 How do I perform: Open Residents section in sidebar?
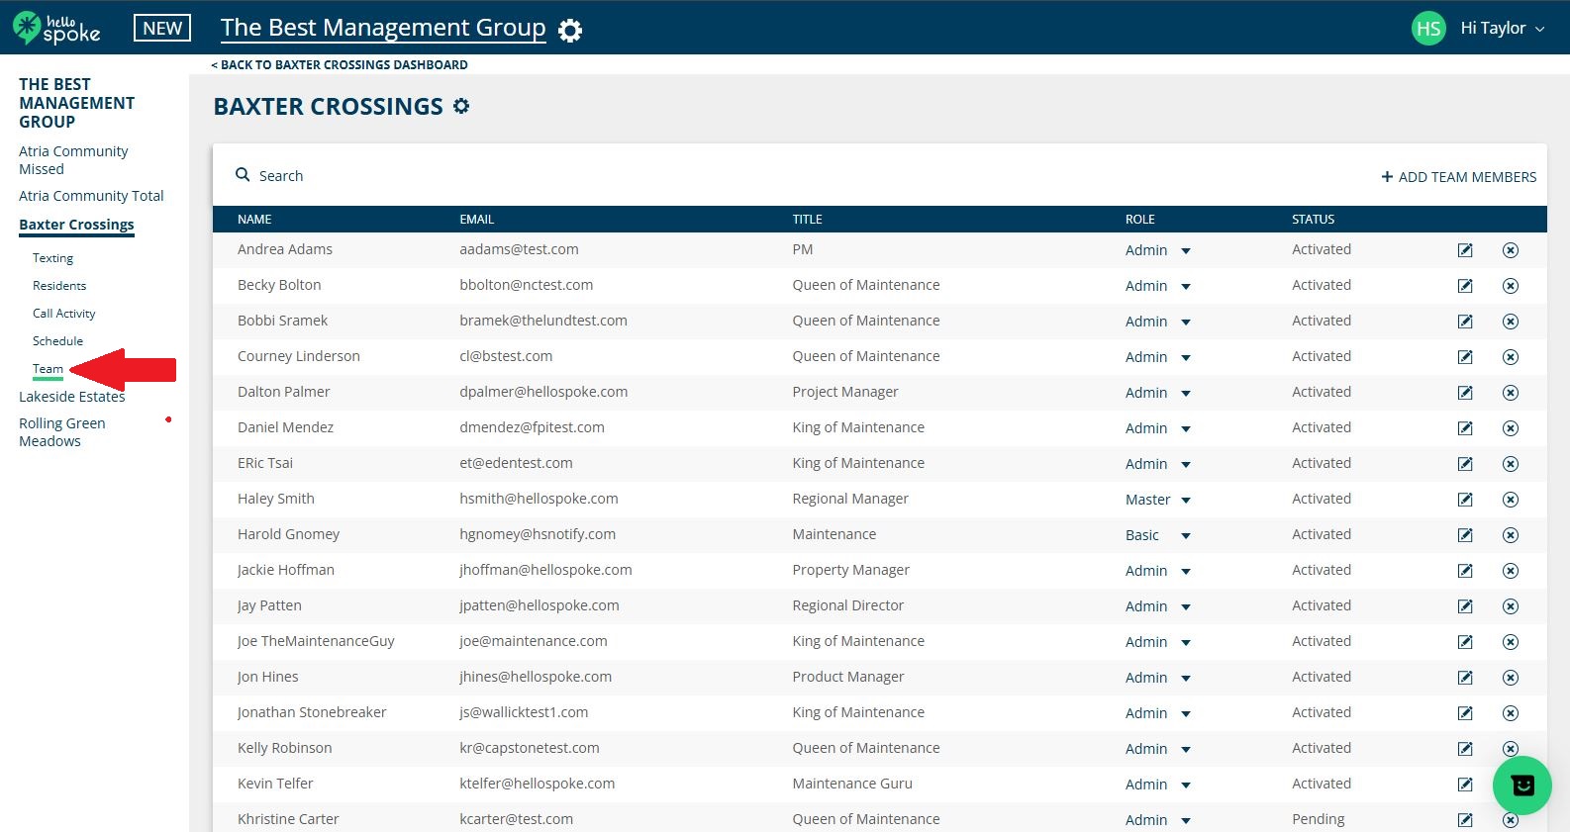[59, 286]
